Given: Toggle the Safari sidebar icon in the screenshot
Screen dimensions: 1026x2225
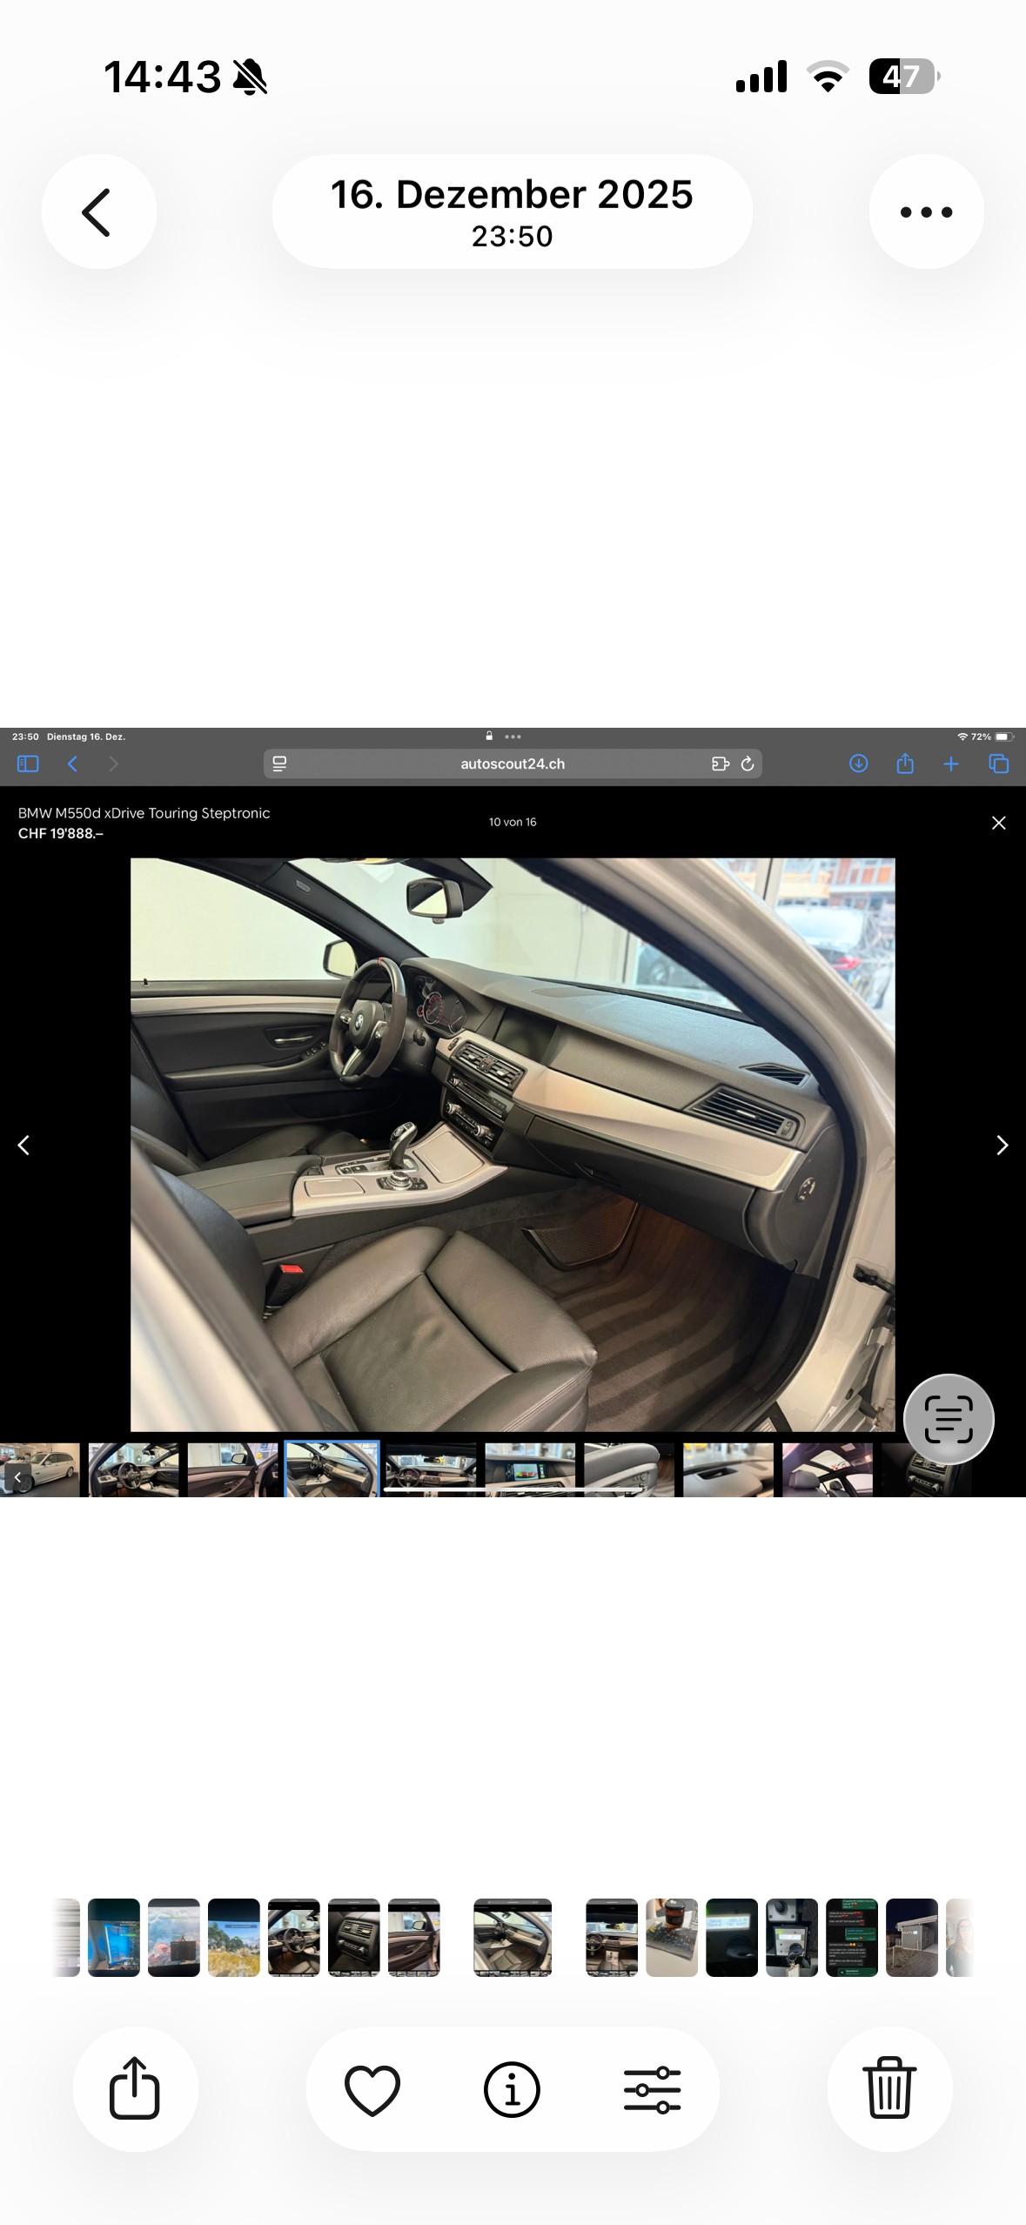Looking at the screenshot, I should (28, 763).
